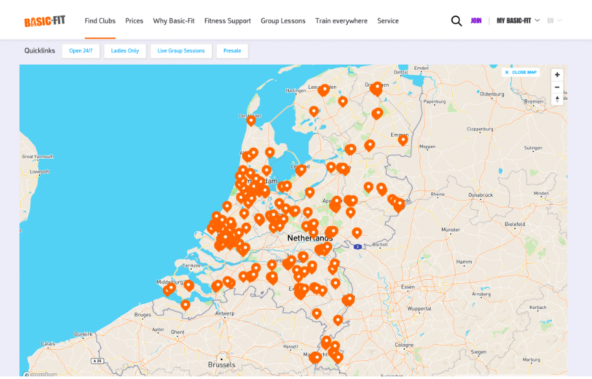Choose the Live Group Sessions quicklink

point(181,51)
